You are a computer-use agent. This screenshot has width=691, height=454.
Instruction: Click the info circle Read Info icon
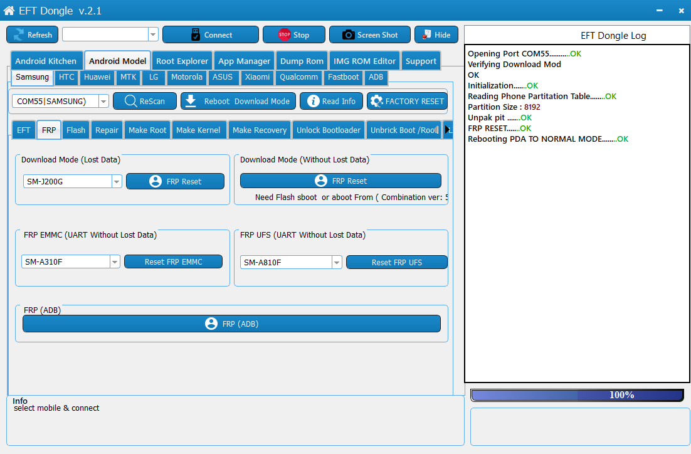click(314, 101)
